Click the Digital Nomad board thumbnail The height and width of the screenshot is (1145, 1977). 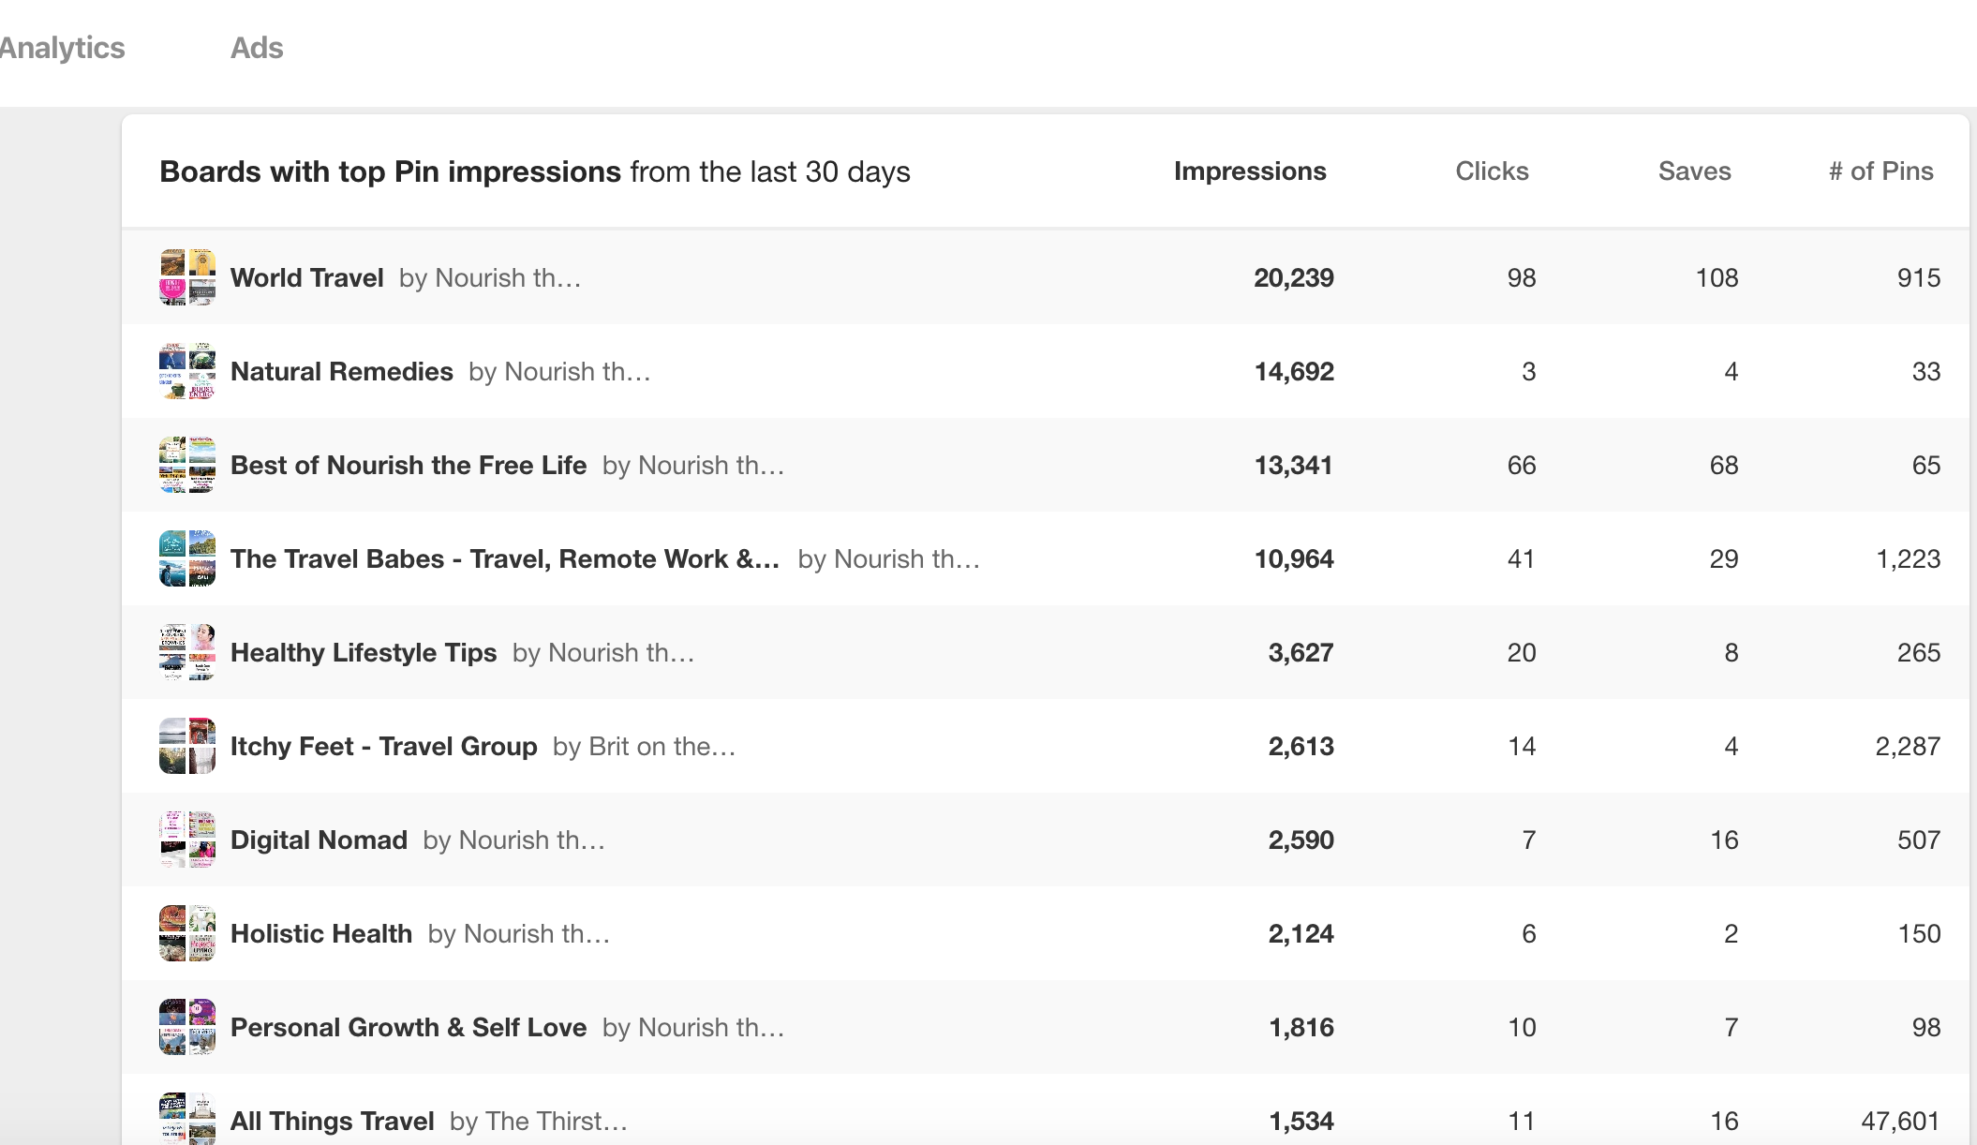[x=187, y=840]
